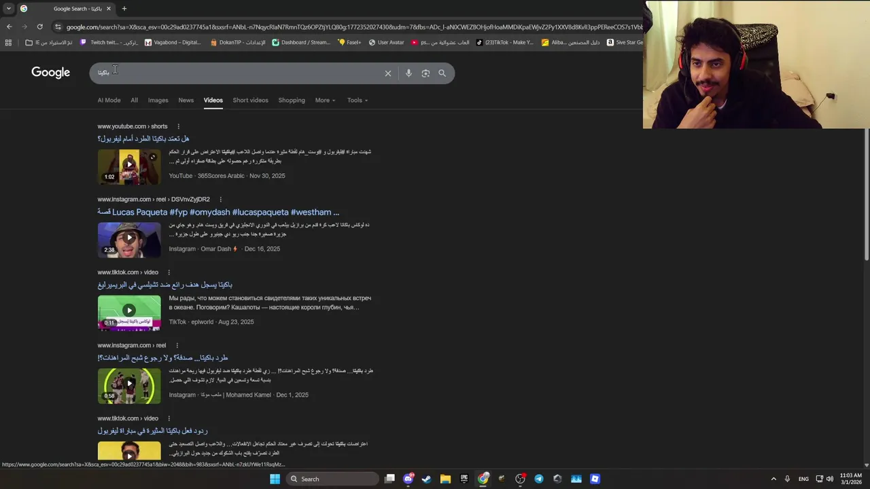870x489 pixels.
Task: Open the YouTube shorts result title link
Action: click(x=143, y=139)
